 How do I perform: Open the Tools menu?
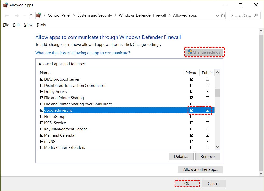click(41, 25)
